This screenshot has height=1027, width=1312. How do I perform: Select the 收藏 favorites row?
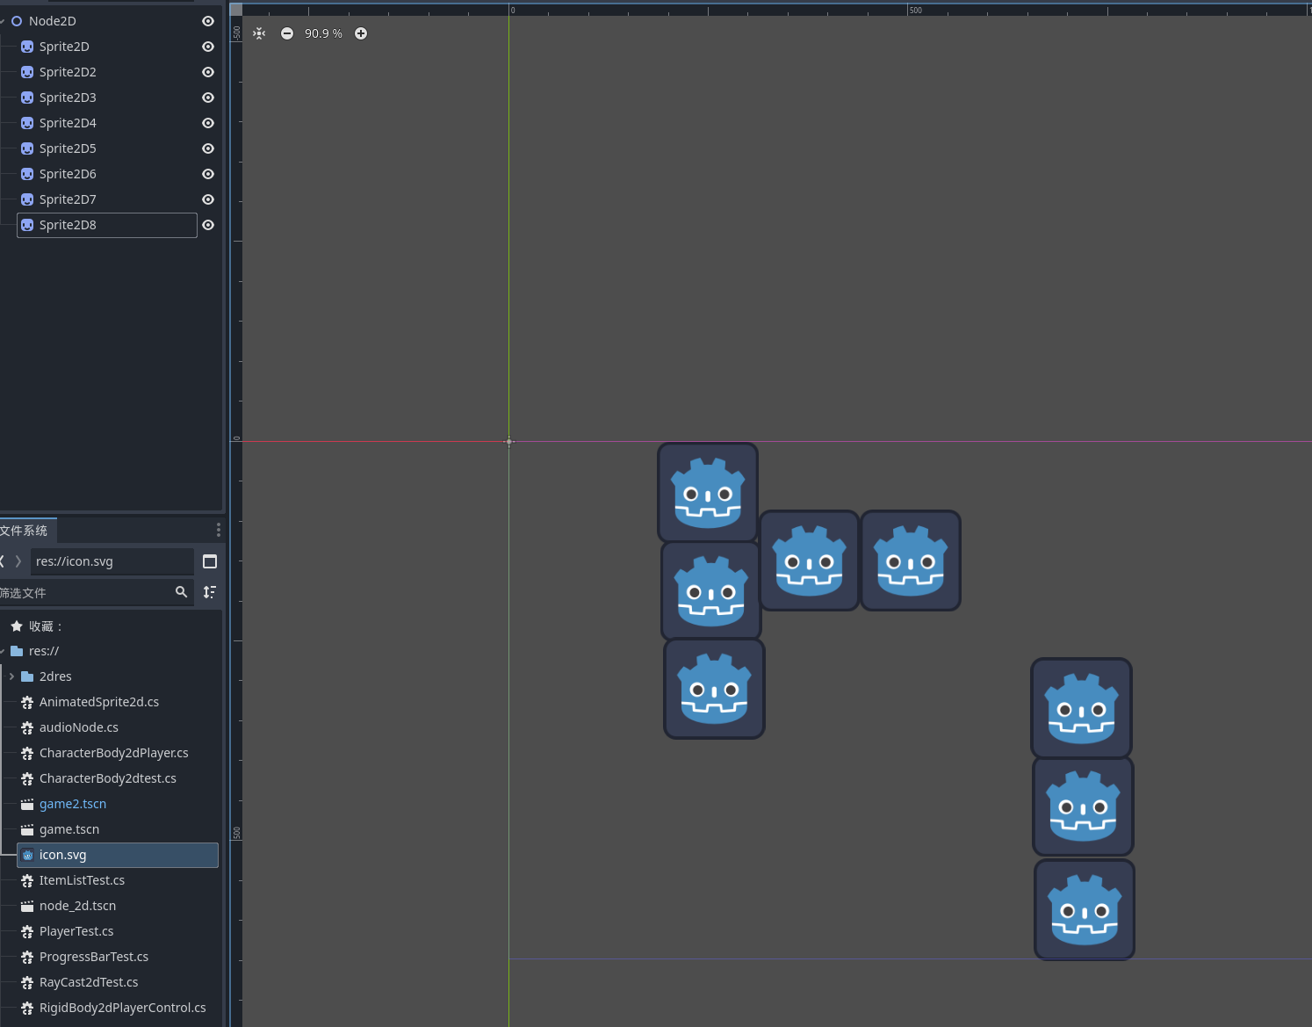110,626
